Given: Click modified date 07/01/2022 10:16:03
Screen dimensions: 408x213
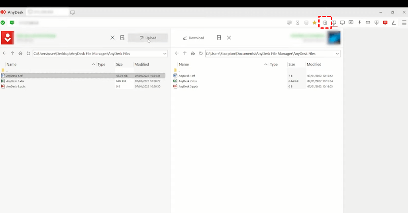Looking at the screenshot, I should click(320, 86).
